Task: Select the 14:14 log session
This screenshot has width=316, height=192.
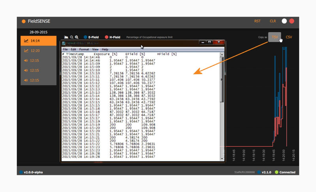Action: 38,41
